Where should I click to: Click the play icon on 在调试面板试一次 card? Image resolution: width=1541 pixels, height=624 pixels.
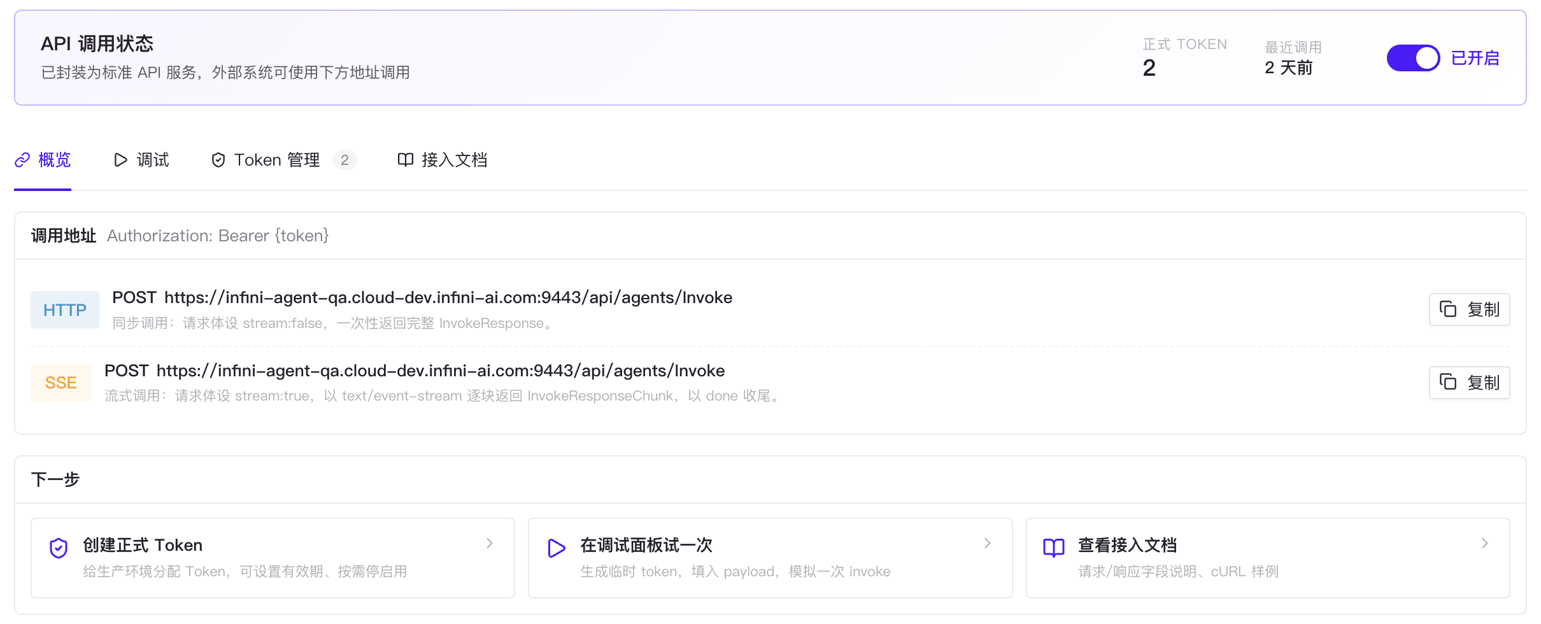557,548
